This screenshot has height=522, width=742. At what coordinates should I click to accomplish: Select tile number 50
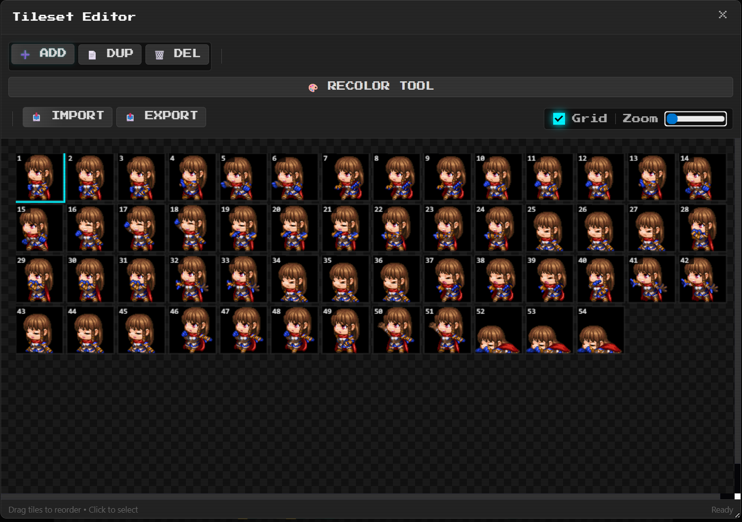pos(397,331)
